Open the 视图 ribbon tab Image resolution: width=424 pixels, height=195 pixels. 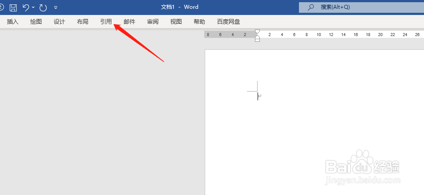(x=176, y=22)
